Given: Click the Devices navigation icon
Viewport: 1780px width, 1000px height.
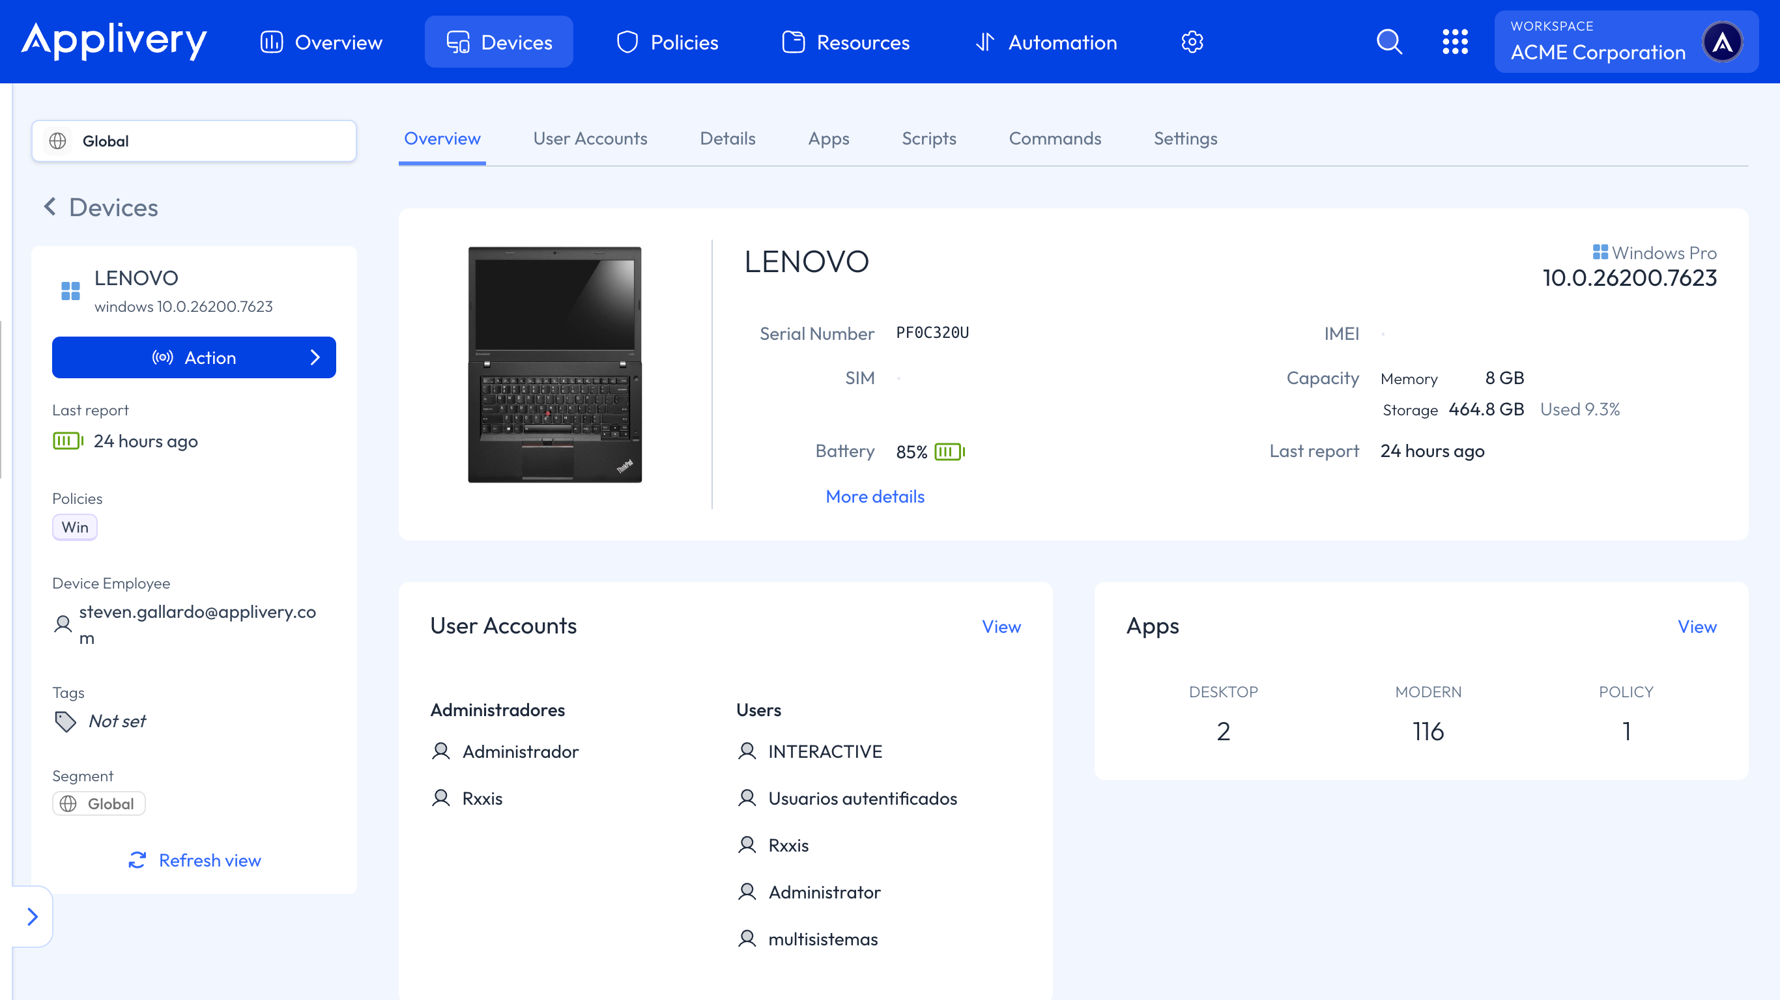Looking at the screenshot, I should coord(457,42).
